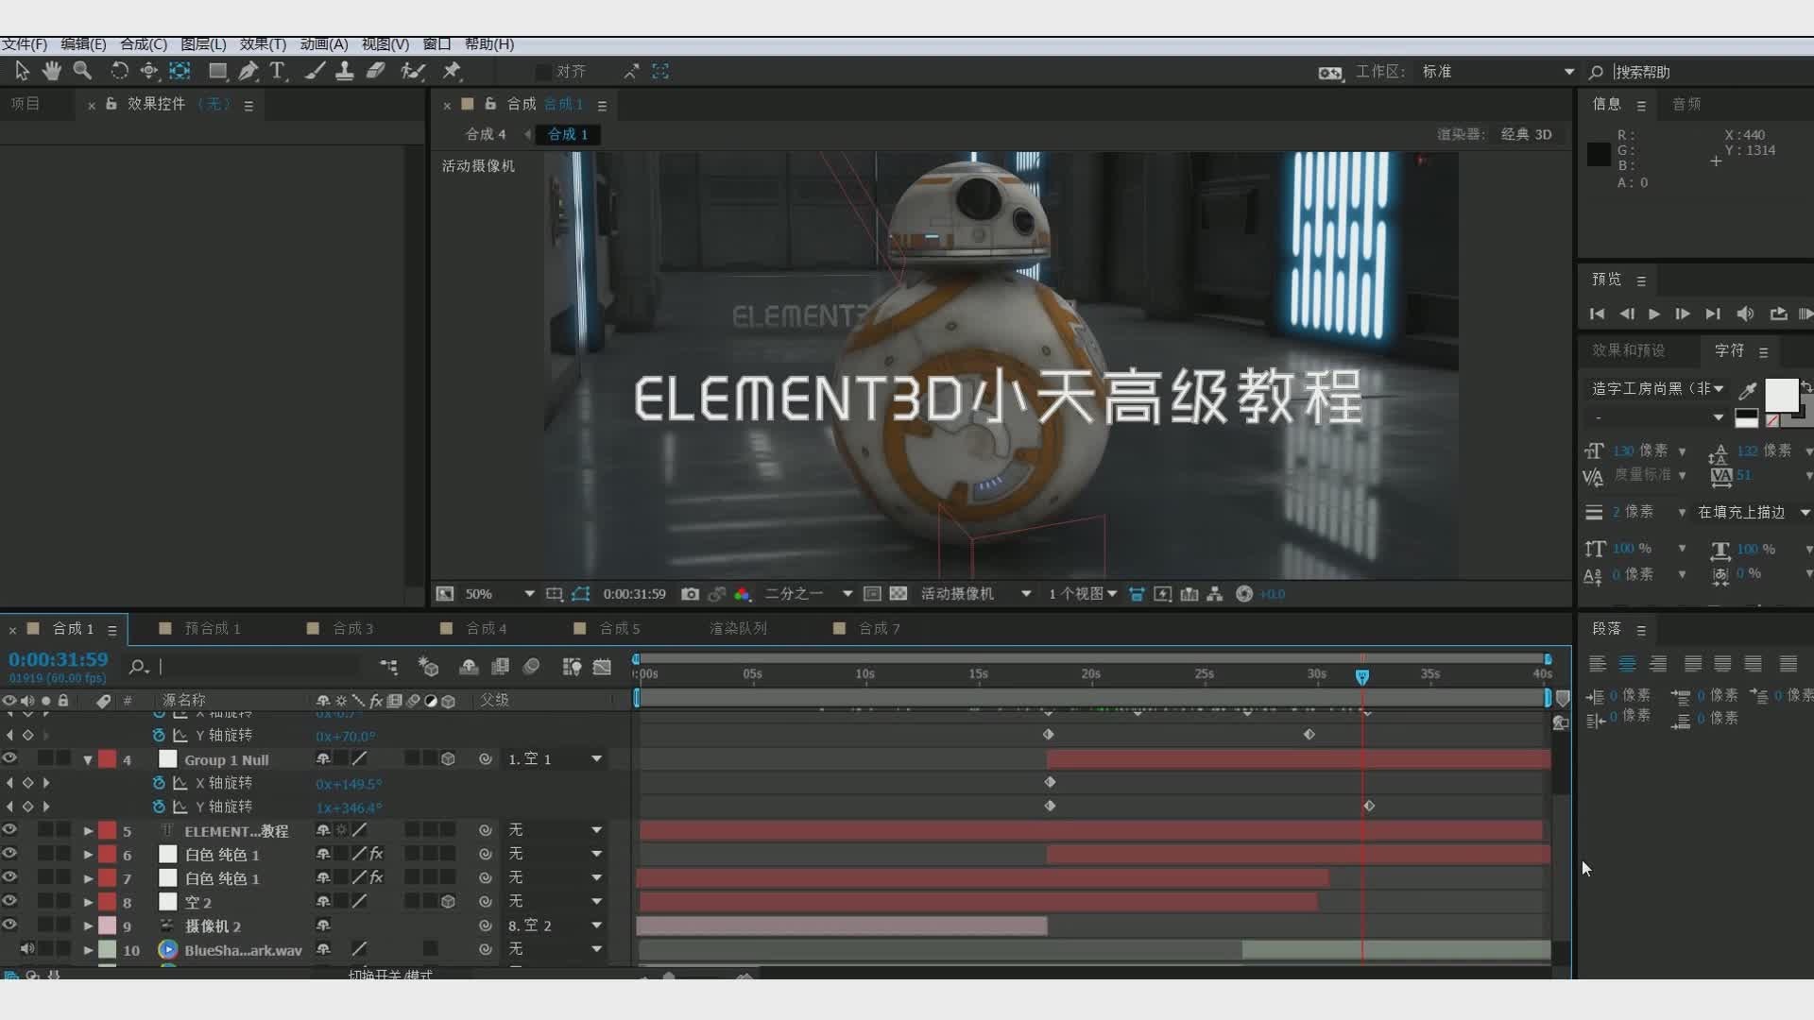Open the workspace 标准 dropdown
This screenshot has height=1020, width=1814.
pos(1497,72)
